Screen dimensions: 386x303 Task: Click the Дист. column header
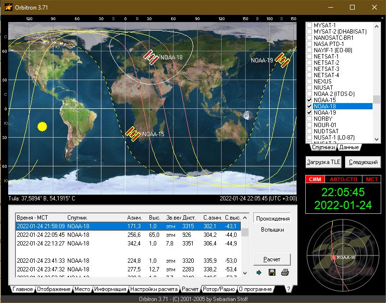click(x=189, y=218)
